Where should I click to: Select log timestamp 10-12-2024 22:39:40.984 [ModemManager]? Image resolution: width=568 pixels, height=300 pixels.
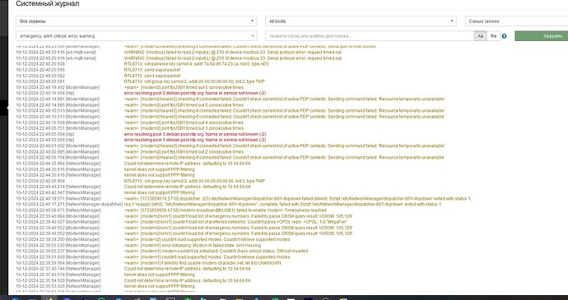point(58,216)
